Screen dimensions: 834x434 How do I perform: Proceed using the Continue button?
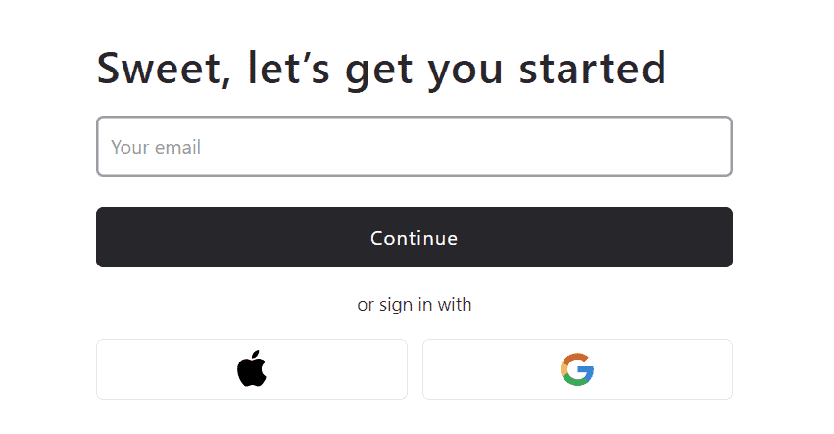(x=415, y=237)
